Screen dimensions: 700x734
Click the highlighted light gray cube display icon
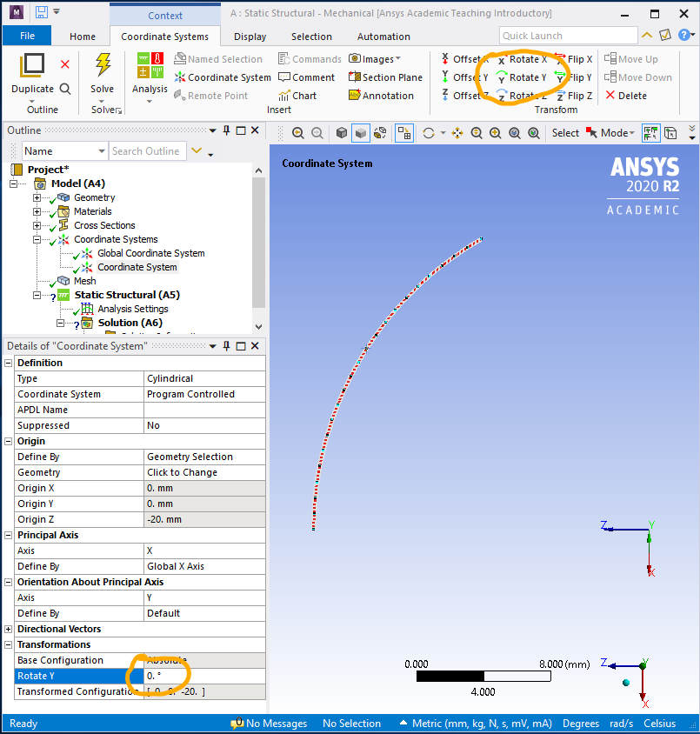click(x=361, y=133)
